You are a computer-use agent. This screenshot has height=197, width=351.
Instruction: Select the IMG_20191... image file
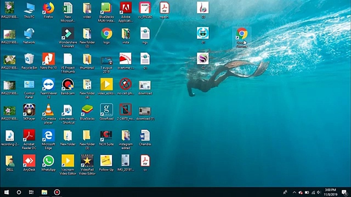126,163
